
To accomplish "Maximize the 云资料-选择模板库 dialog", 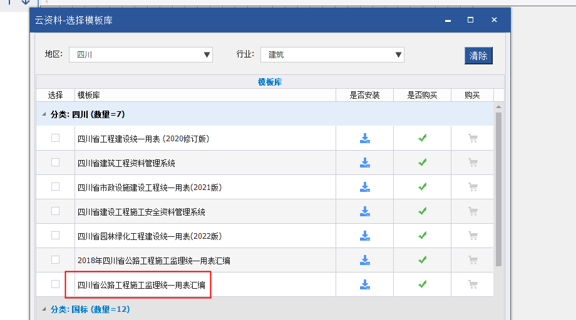I will pos(470,20).
